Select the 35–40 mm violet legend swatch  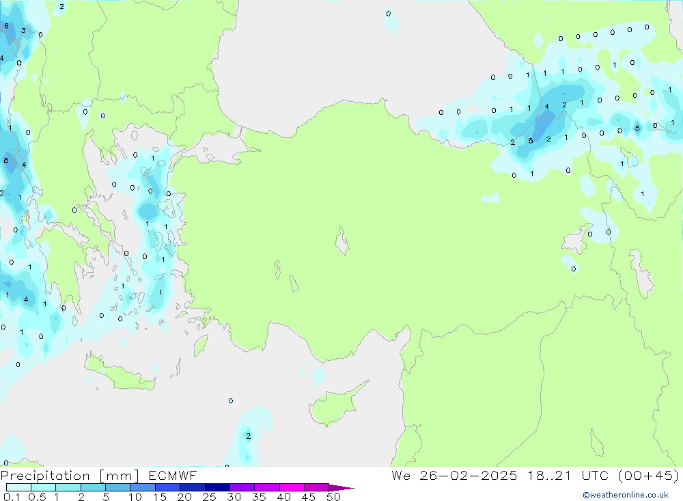coord(267,487)
